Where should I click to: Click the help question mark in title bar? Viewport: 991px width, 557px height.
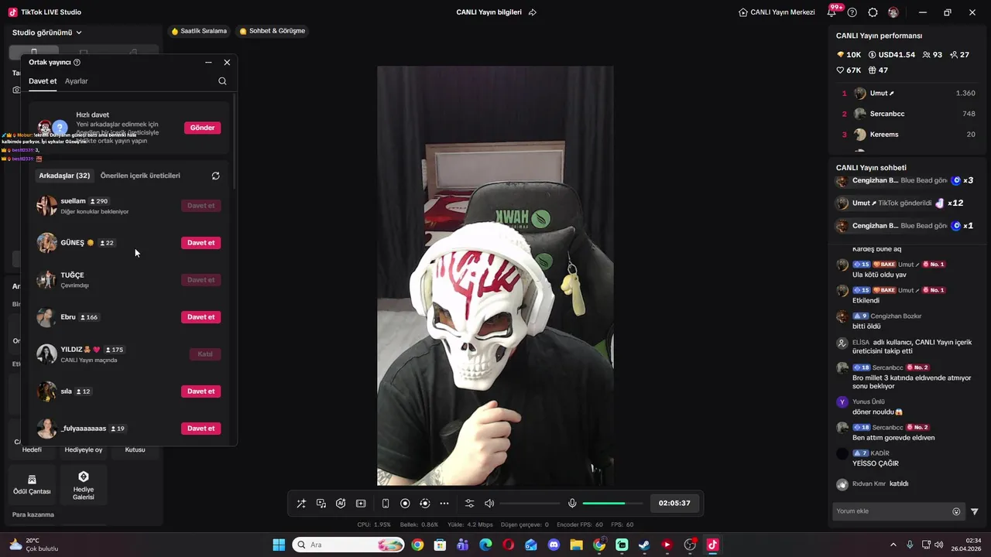852,12
